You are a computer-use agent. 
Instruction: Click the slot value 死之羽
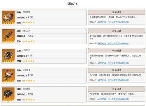pyautogui.click(x=30, y=36)
